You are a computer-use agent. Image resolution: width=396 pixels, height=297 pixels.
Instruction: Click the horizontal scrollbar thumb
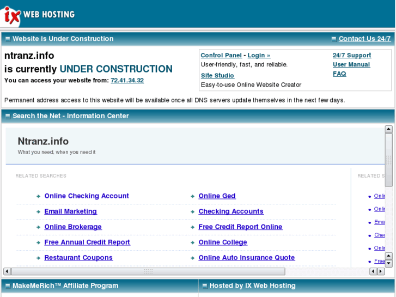(148, 271)
